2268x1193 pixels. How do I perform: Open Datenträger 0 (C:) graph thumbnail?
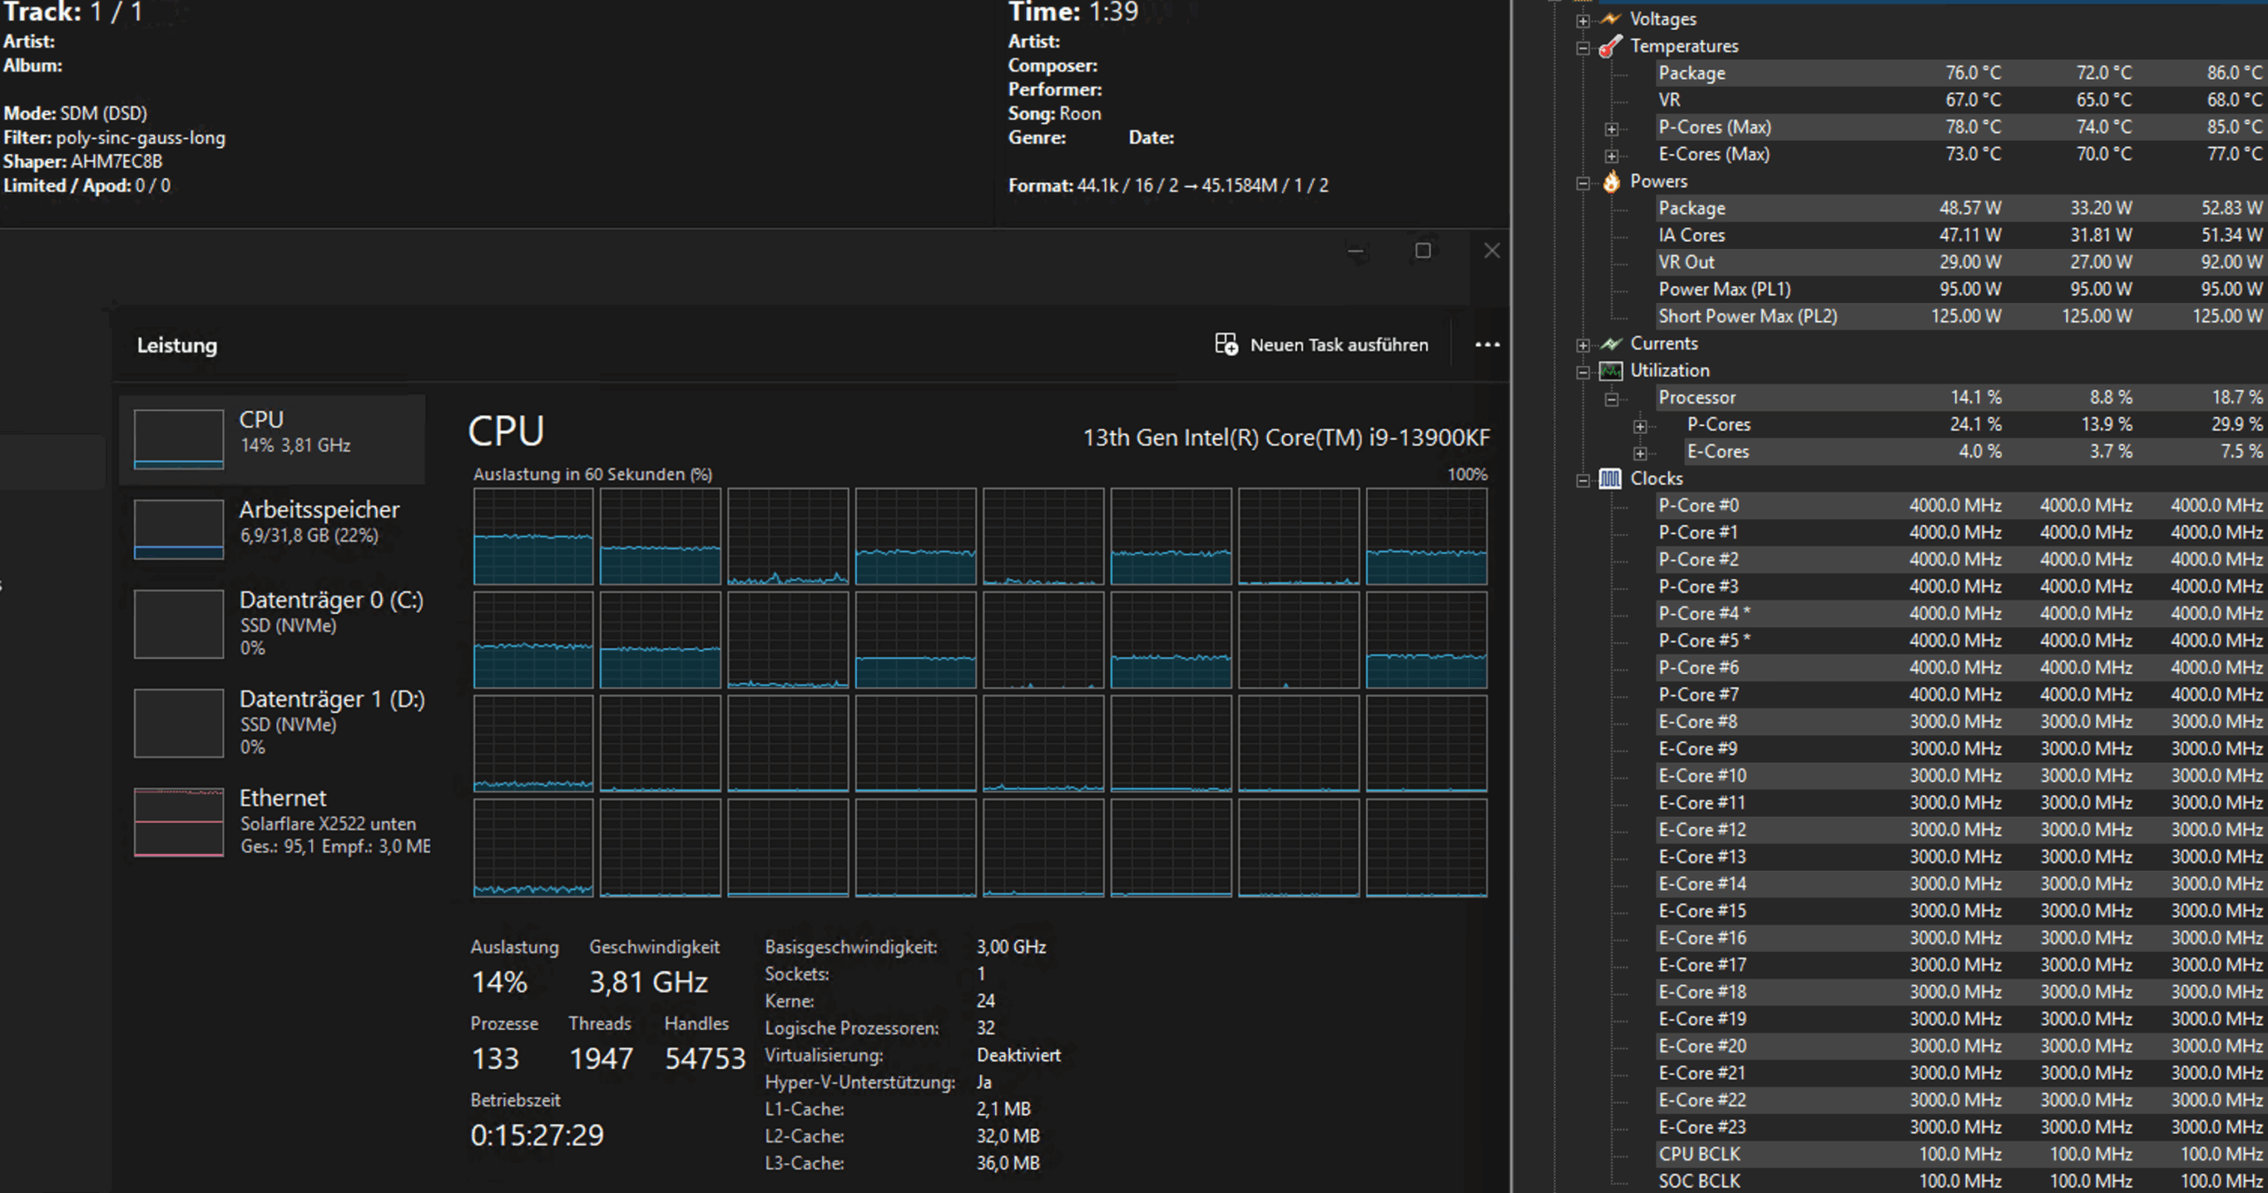coord(179,624)
